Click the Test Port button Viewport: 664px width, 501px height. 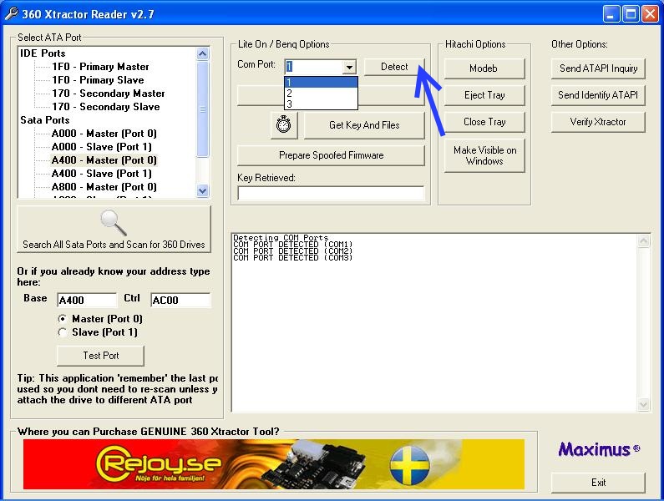click(101, 356)
